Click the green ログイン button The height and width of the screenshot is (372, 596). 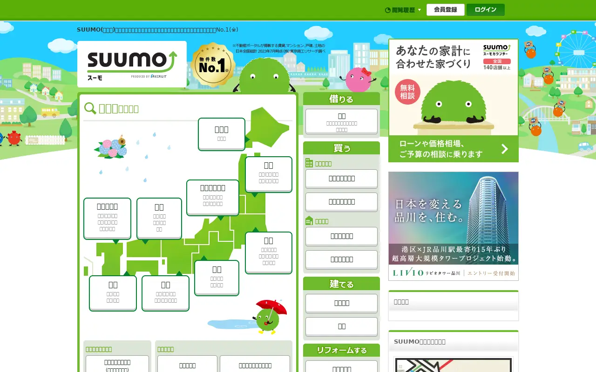click(485, 10)
